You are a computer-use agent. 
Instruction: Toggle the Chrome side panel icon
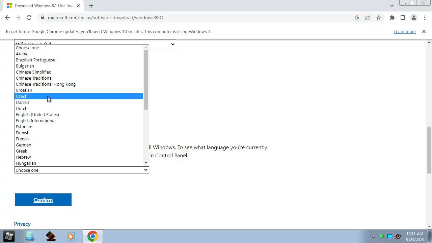click(403, 18)
